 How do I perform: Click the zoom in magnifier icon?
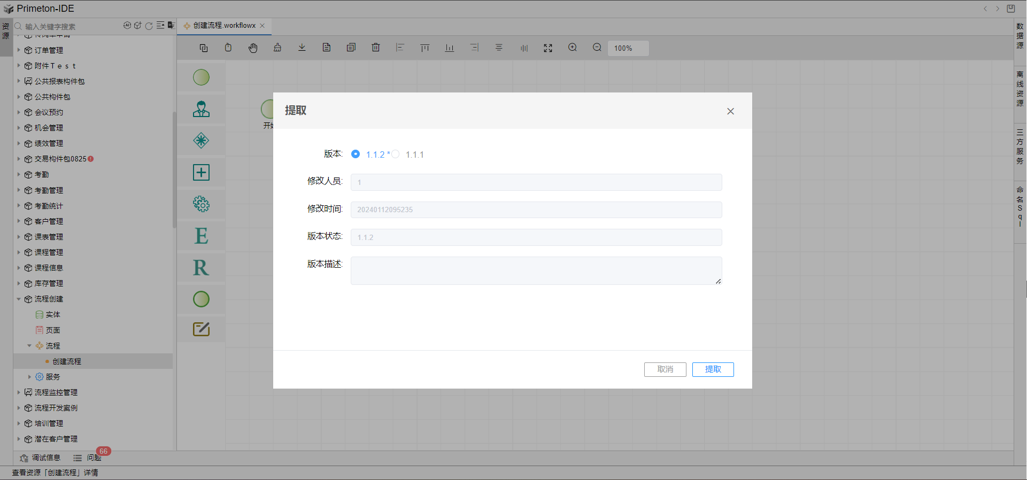(x=573, y=48)
